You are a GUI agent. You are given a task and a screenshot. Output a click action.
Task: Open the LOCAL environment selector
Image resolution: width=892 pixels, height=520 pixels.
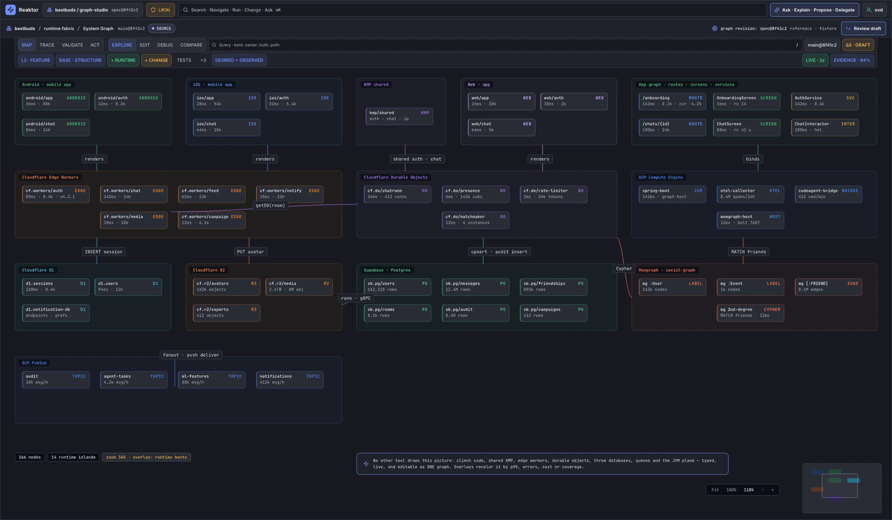(x=160, y=10)
